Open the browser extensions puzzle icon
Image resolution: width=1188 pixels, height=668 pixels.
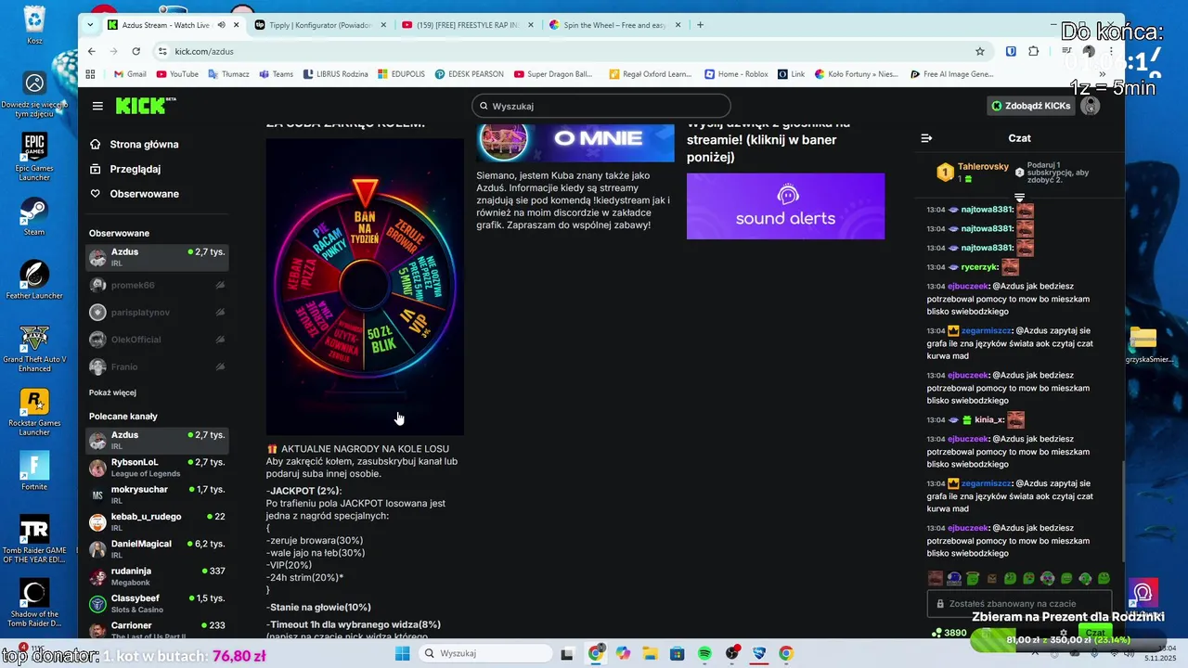click(1034, 51)
